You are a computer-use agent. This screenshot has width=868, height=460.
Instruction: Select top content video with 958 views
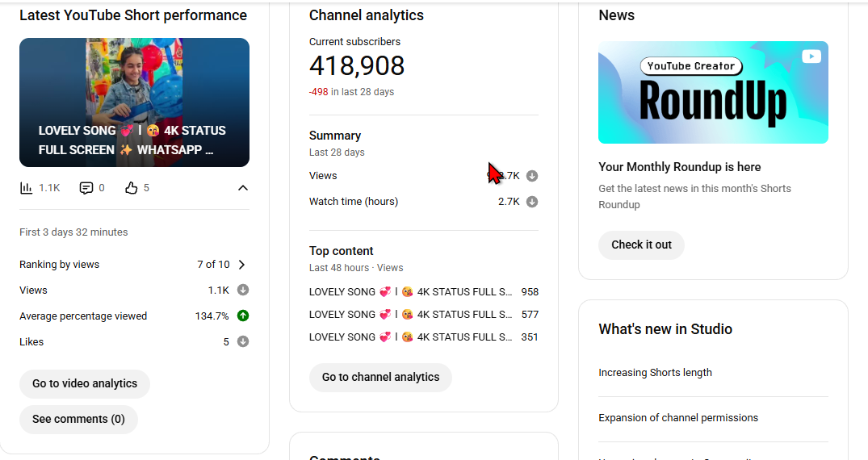[410, 292]
